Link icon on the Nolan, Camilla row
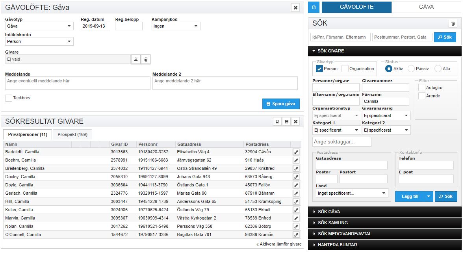 [x=296, y=227]
